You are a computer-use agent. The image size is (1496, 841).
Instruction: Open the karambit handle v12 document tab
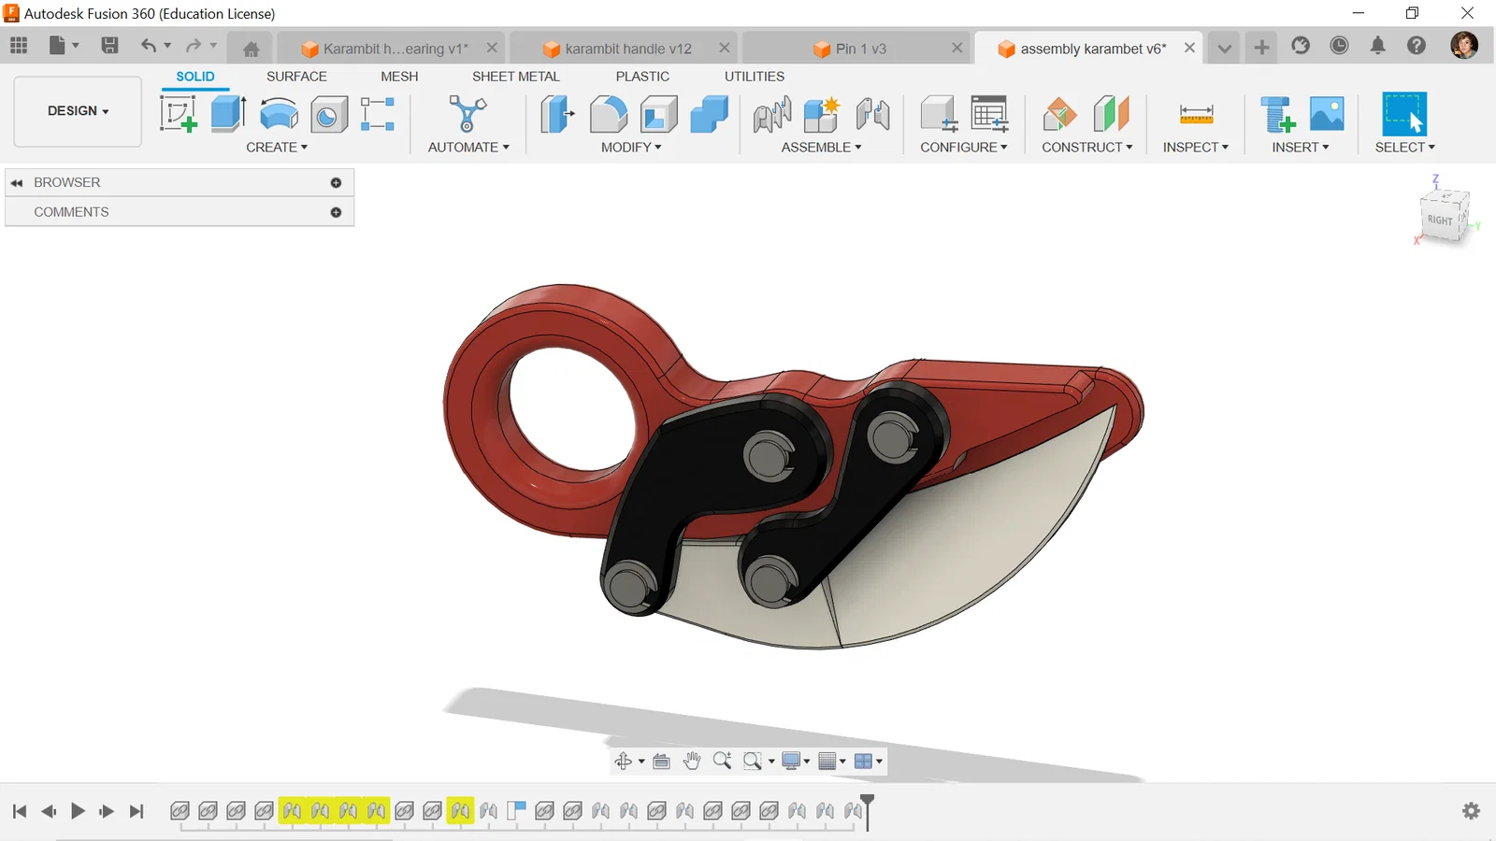pos(626,49)
